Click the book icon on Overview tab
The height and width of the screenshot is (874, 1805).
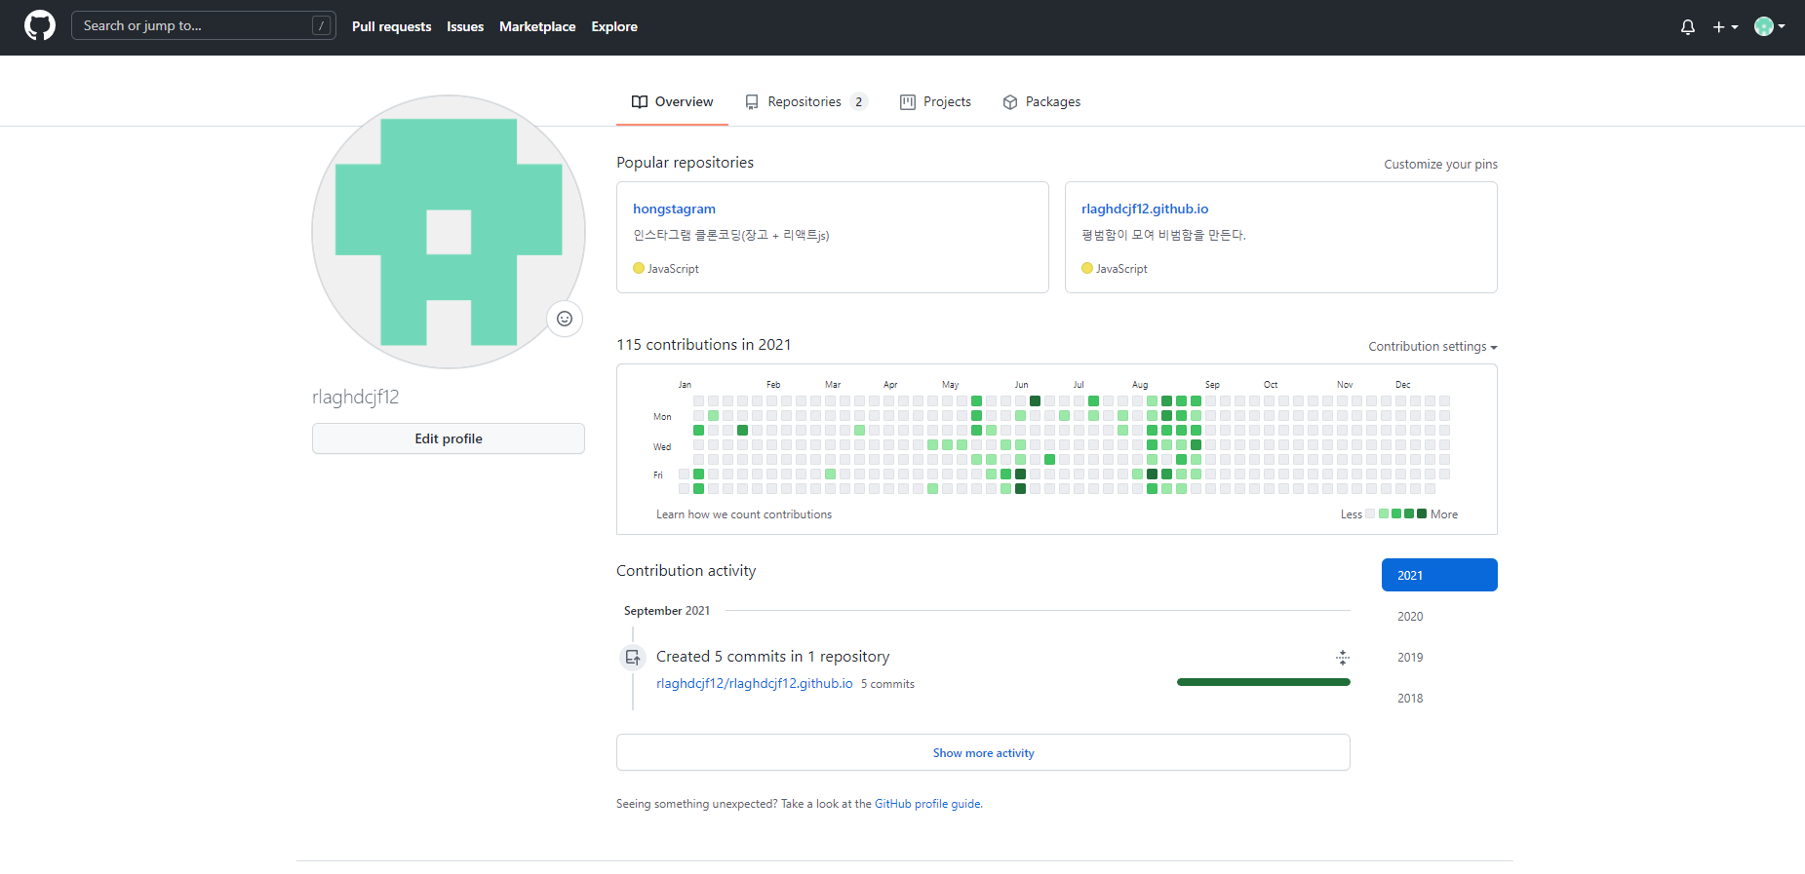point(640,101)
